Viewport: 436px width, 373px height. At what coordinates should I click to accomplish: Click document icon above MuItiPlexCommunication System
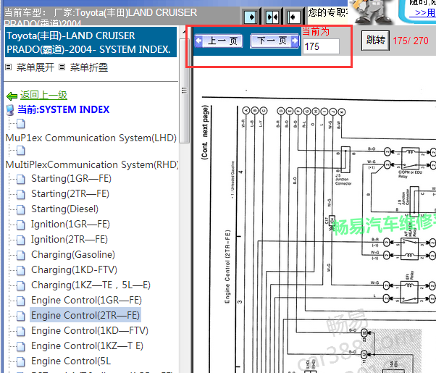pyautogui.click(x=21, y=151)
